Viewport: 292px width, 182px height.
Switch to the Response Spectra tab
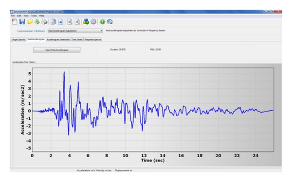tap(93, 40)
